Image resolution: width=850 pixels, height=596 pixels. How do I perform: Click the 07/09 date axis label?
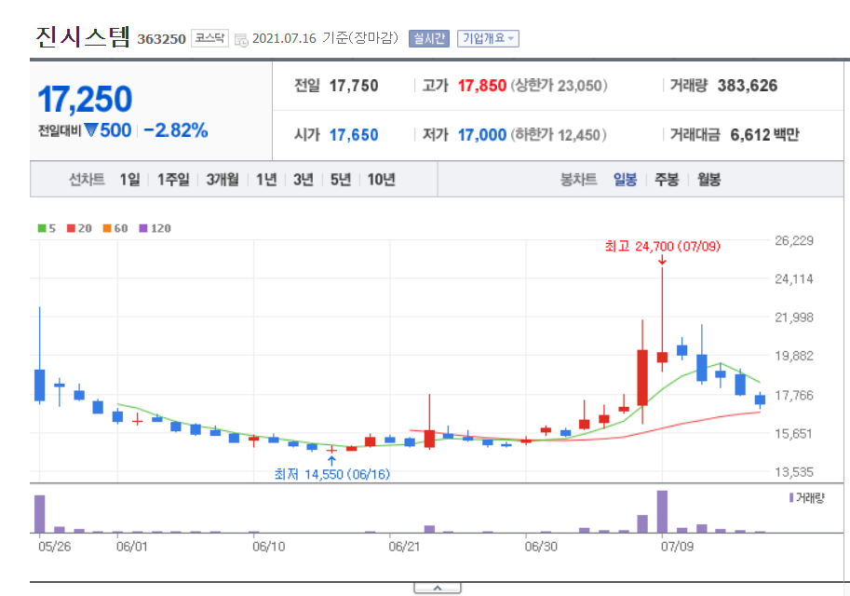pyautogui.click(x=677, y=547)
